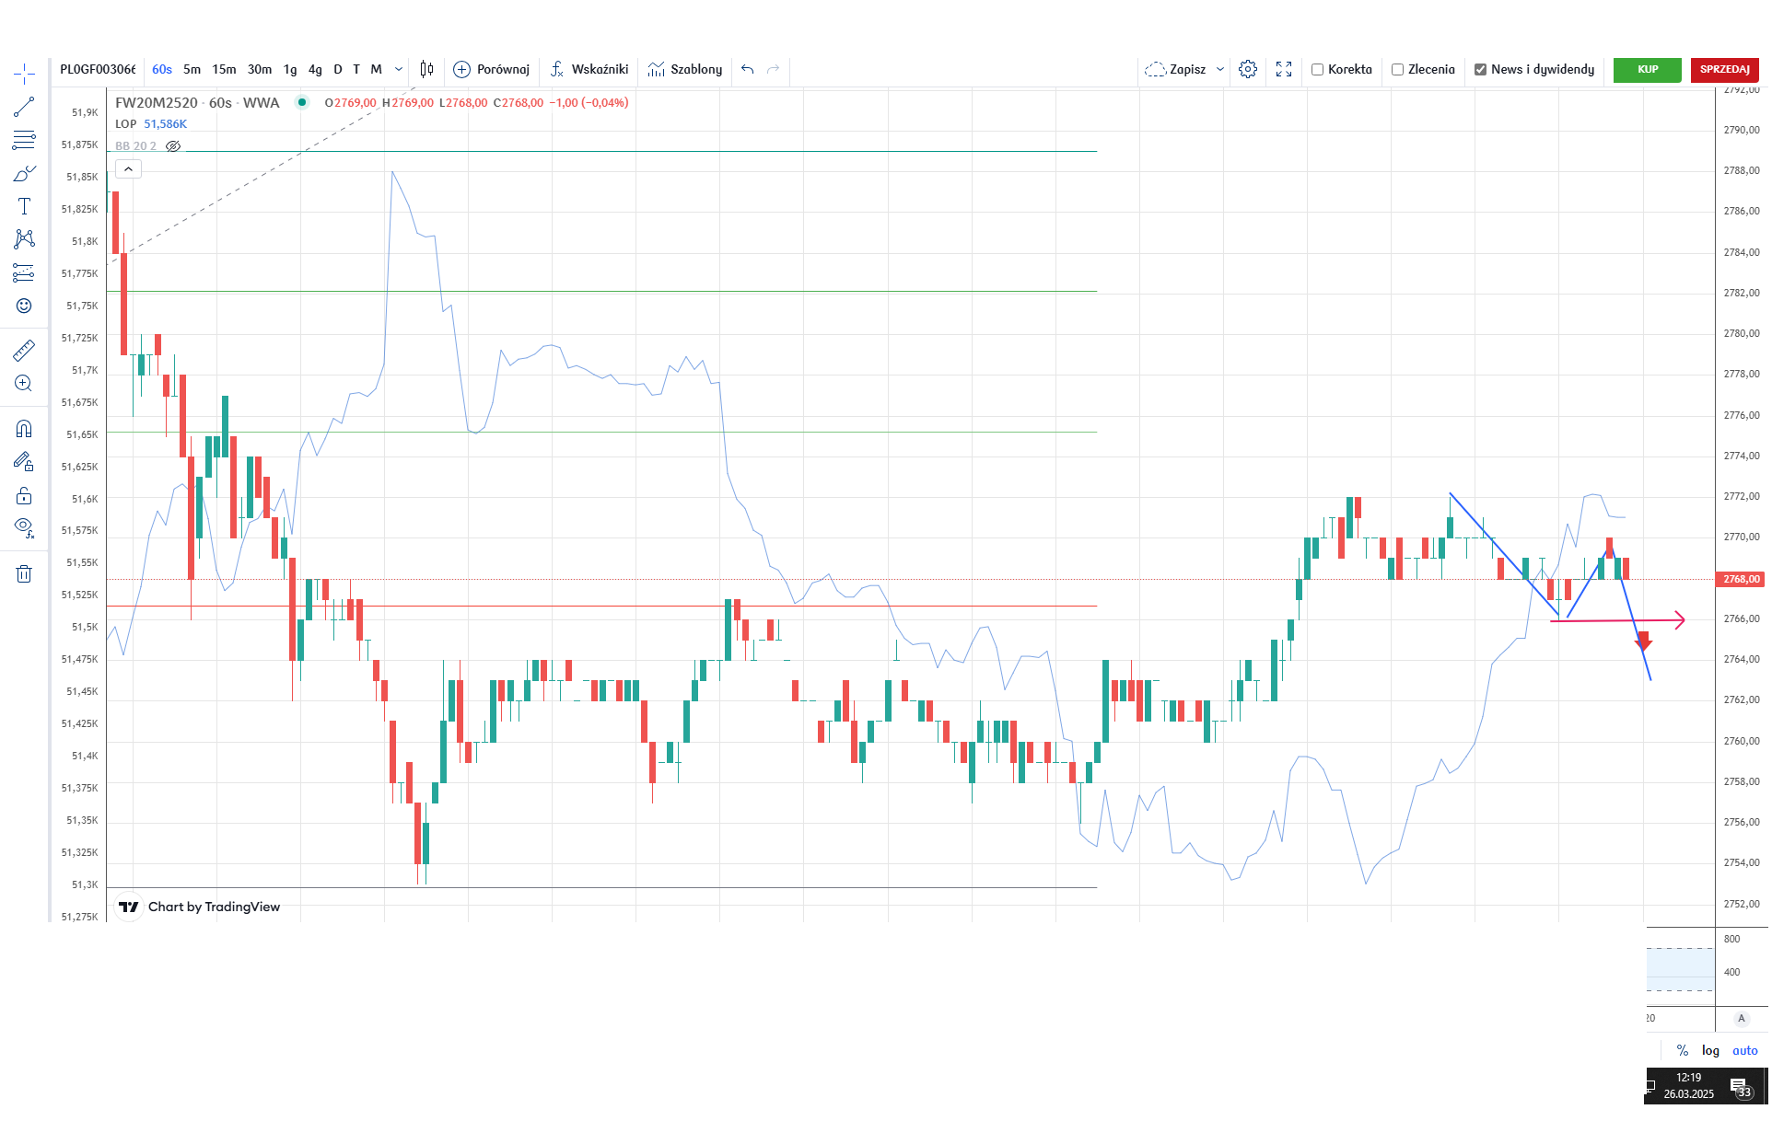Click the symbol search field PL0GF00306
Viewport: 1772px width, 1121px height.
click(98, 69)
